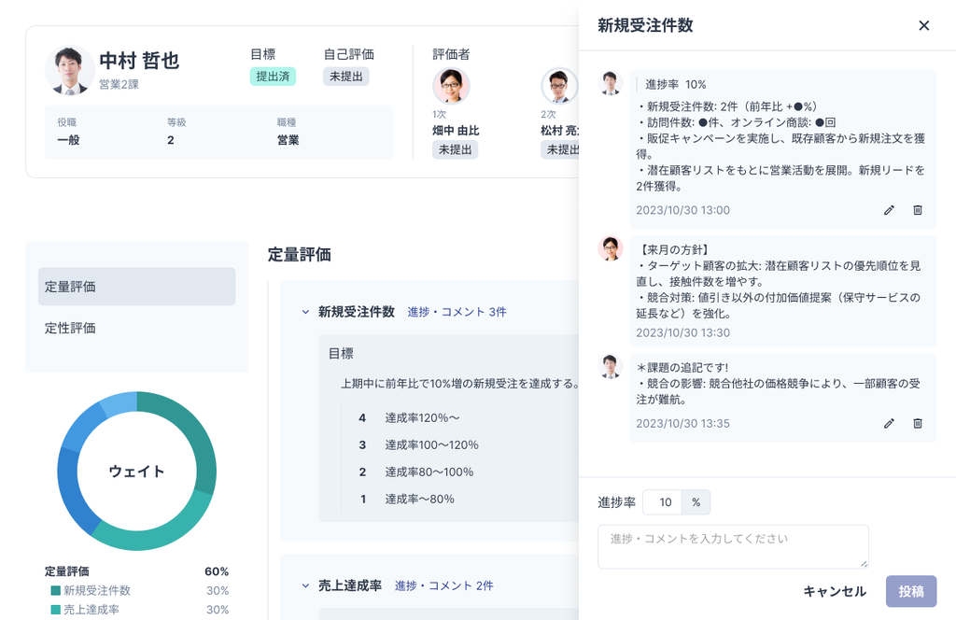Delete the 13:35 comment with trash icon

pos(918,423)
